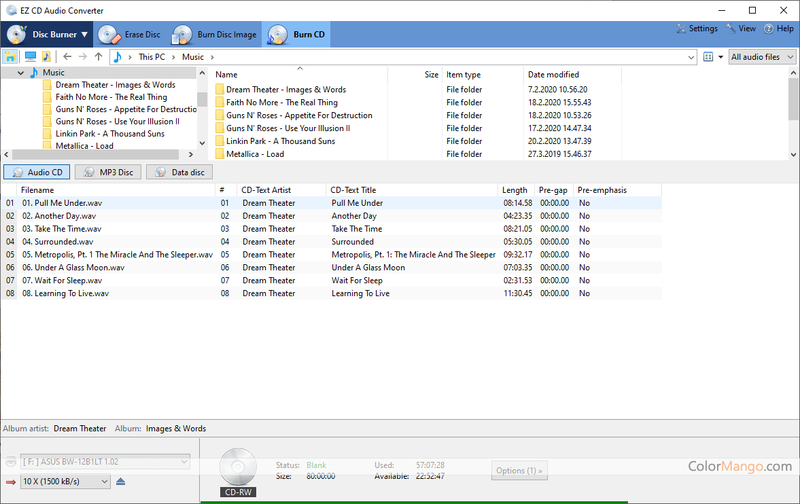
Task: Sort the file list by Name column
Action: point(226,75)
